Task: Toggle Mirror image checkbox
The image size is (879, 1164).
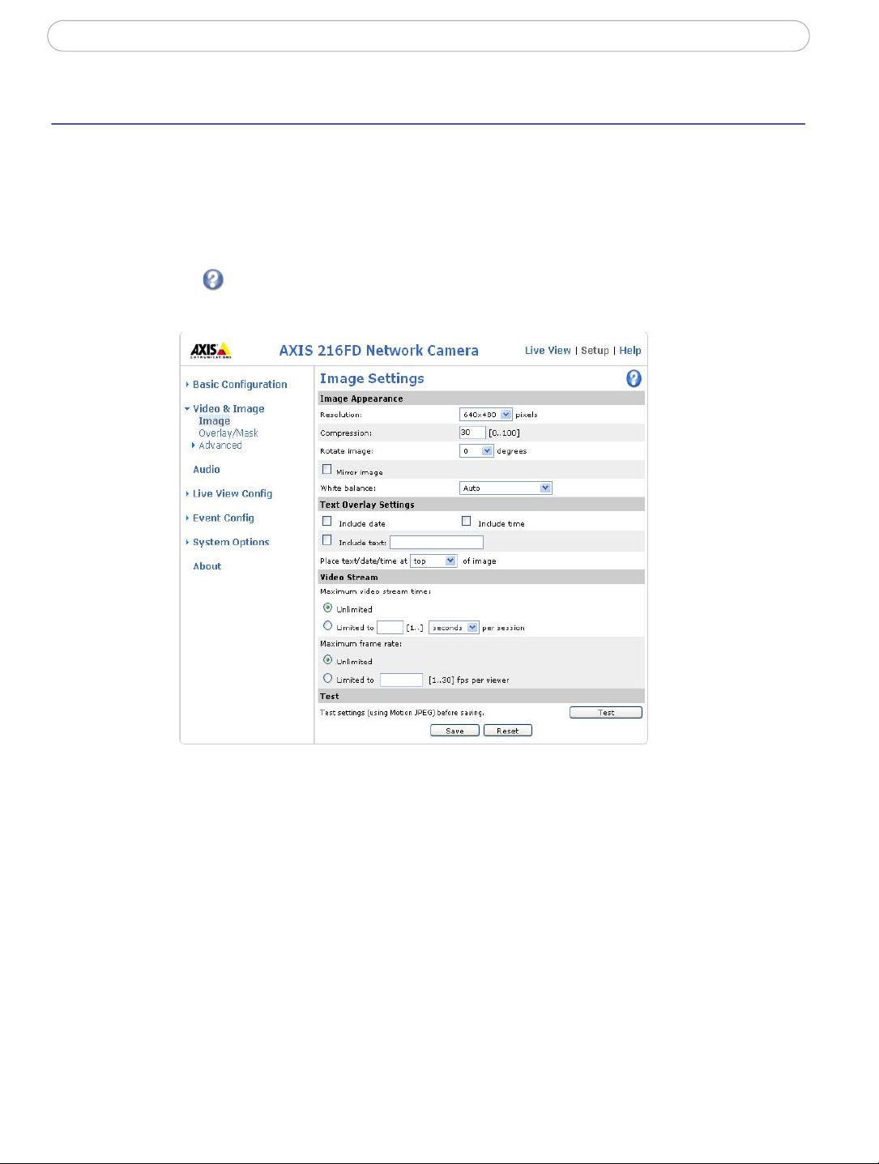Action: point(327,469)
